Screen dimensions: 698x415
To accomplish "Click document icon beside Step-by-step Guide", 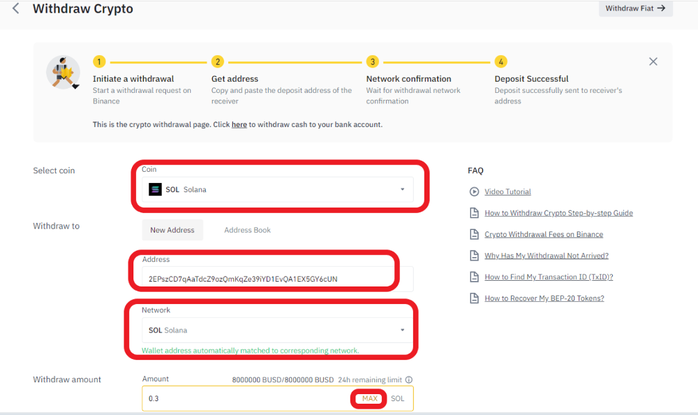I will pyautogui.click(x=474, y=213).
